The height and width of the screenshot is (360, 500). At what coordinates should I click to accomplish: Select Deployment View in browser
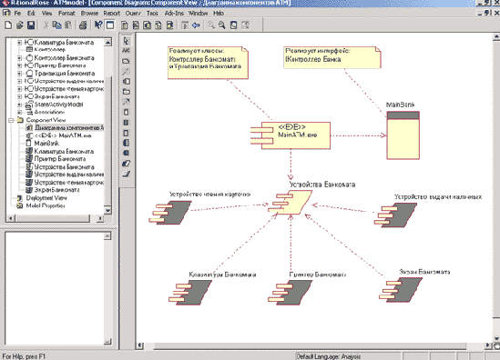pyautogui.click(x=46, y=198)
